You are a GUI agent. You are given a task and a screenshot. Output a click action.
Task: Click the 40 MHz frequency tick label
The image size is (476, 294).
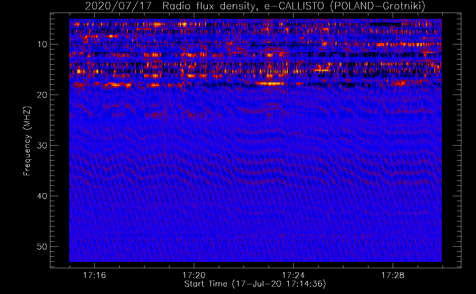click(x=42, y=196)
